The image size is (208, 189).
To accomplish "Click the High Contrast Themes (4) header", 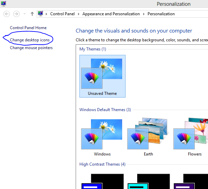I will 102,164.
